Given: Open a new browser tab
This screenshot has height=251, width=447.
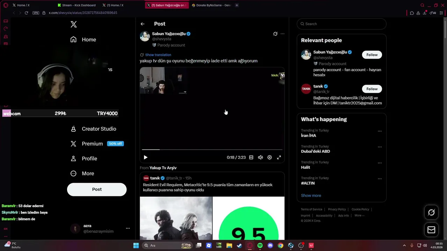Looking at the screenshot, I should tap(237, 5).
